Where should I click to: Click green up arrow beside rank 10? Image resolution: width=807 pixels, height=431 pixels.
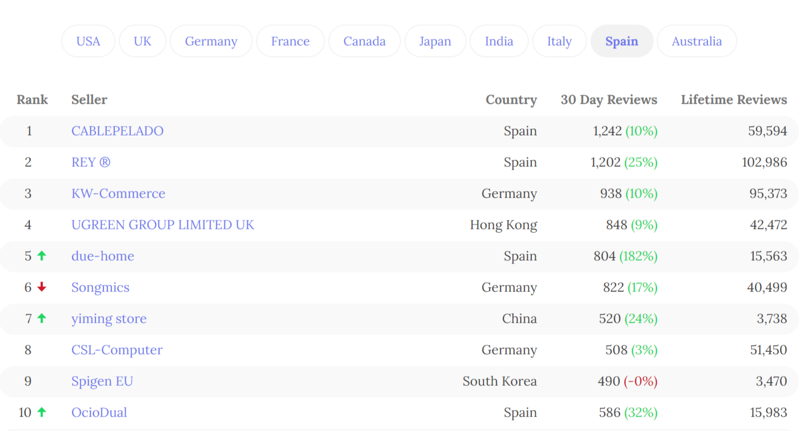(x=42, y=412)
